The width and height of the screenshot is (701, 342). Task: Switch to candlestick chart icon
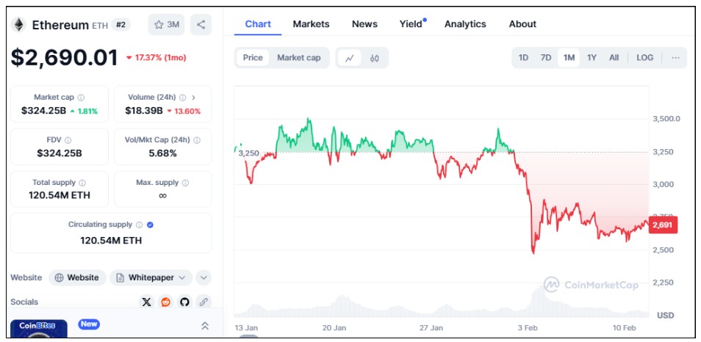coord(374,58)
